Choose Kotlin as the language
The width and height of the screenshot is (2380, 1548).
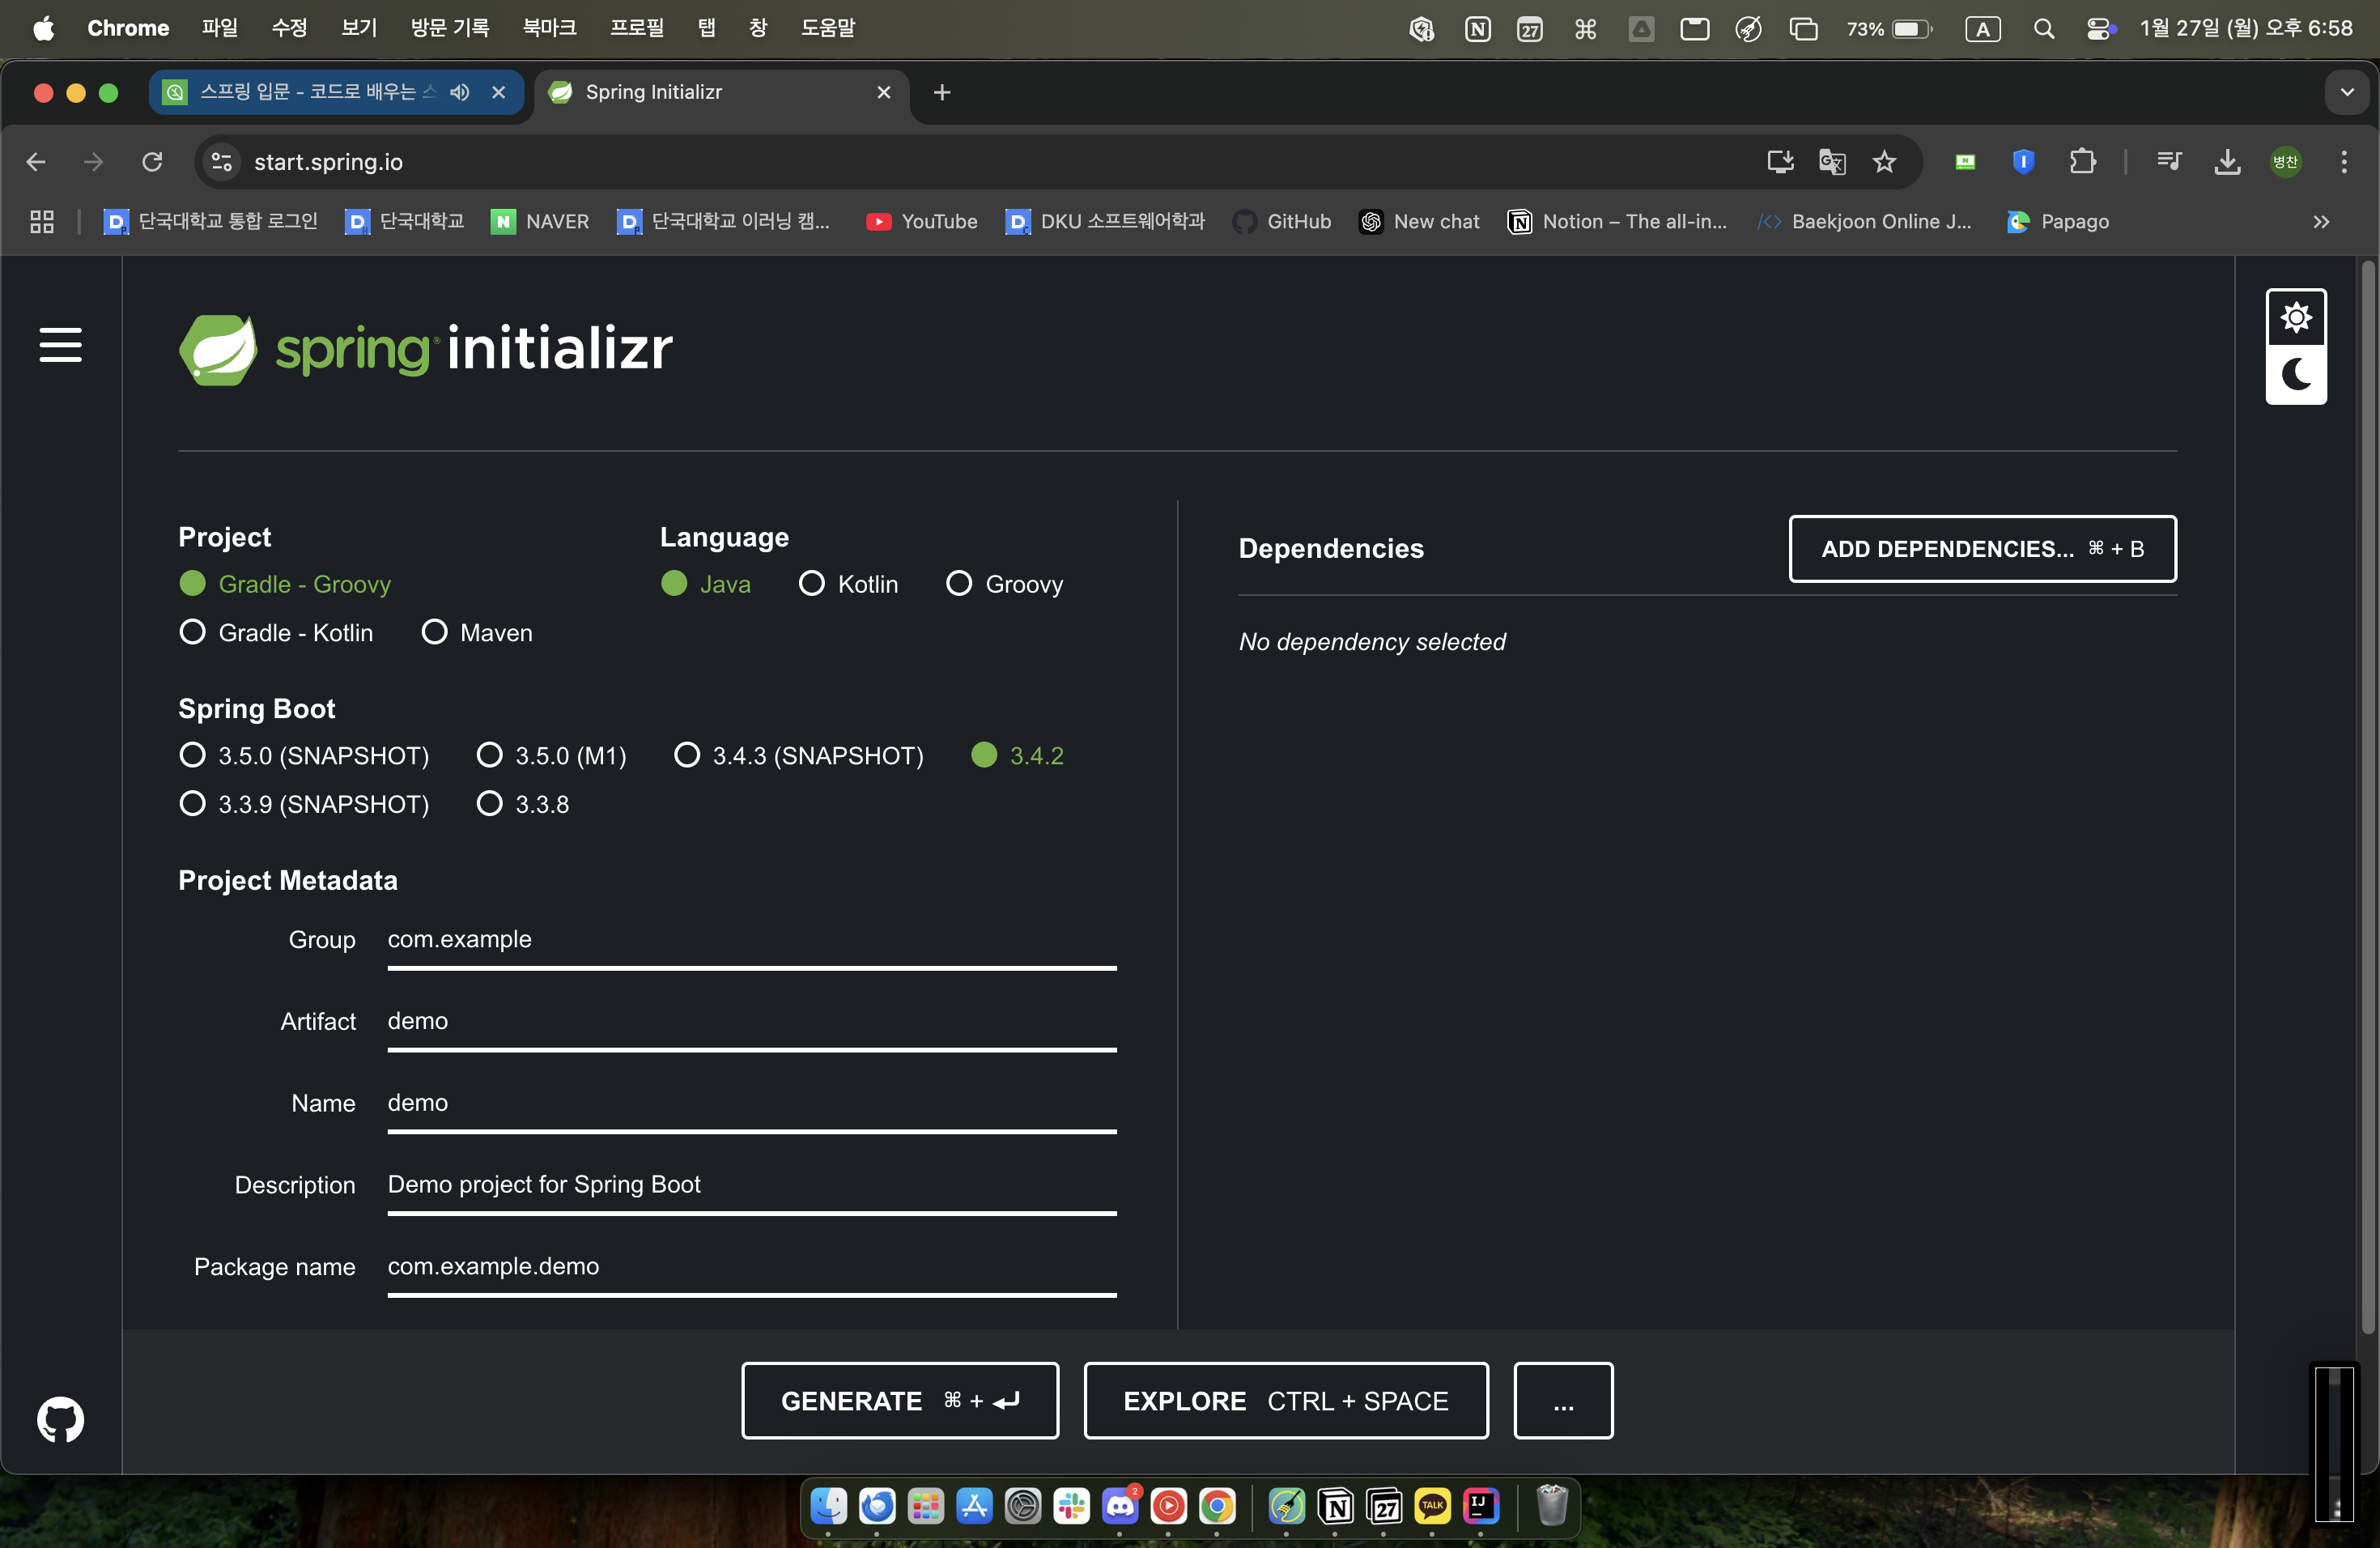812,584
